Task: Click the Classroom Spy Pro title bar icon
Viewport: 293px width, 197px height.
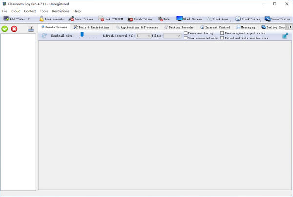Action: [4, 4]
